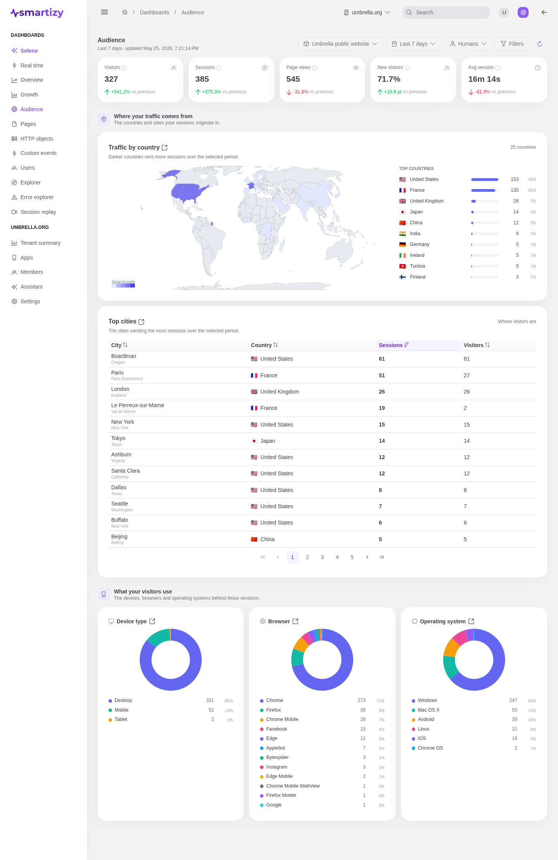The width and height of the screenshot is (558, 860).
Task: Open the umbrella.org tenant dropdown
Action: tap(367, 12)
